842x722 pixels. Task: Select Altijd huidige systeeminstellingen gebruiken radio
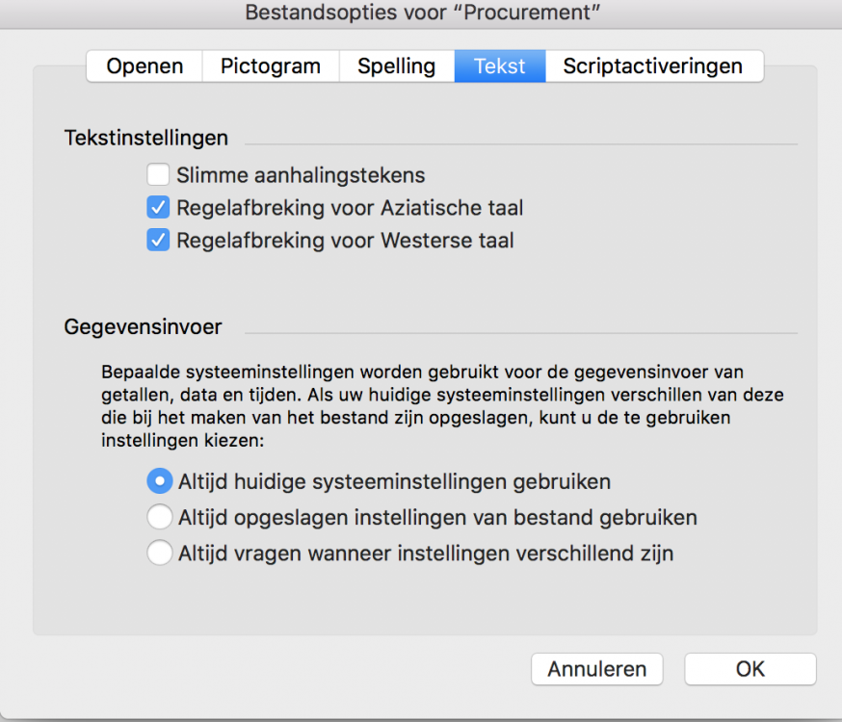tap(159, 480)
